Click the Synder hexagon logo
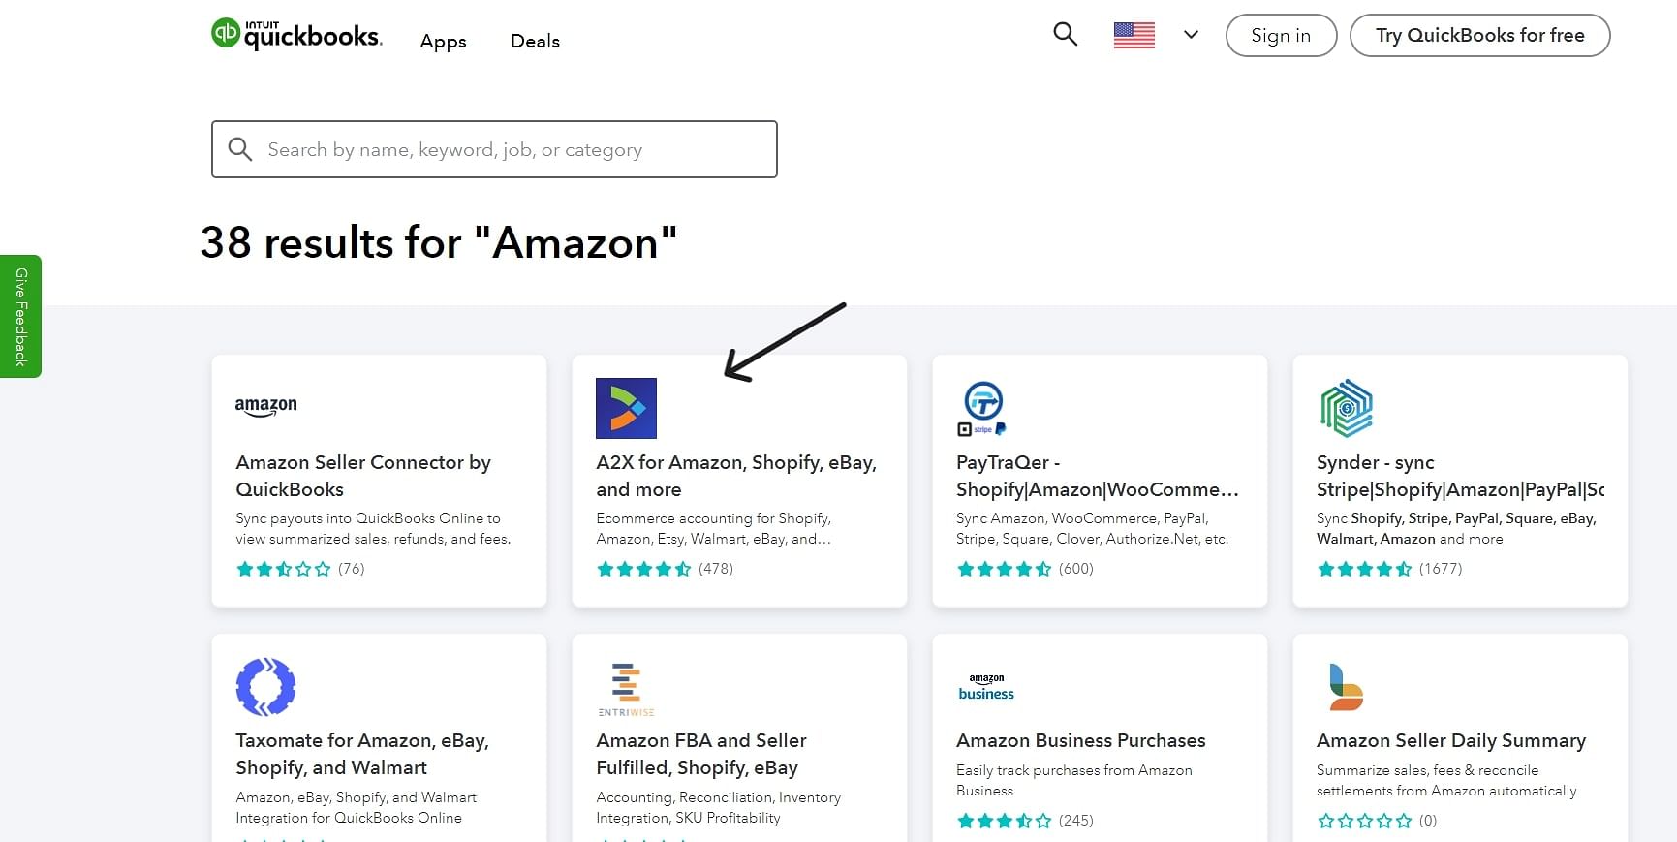1677x842 pixels. coord(1347,408)
